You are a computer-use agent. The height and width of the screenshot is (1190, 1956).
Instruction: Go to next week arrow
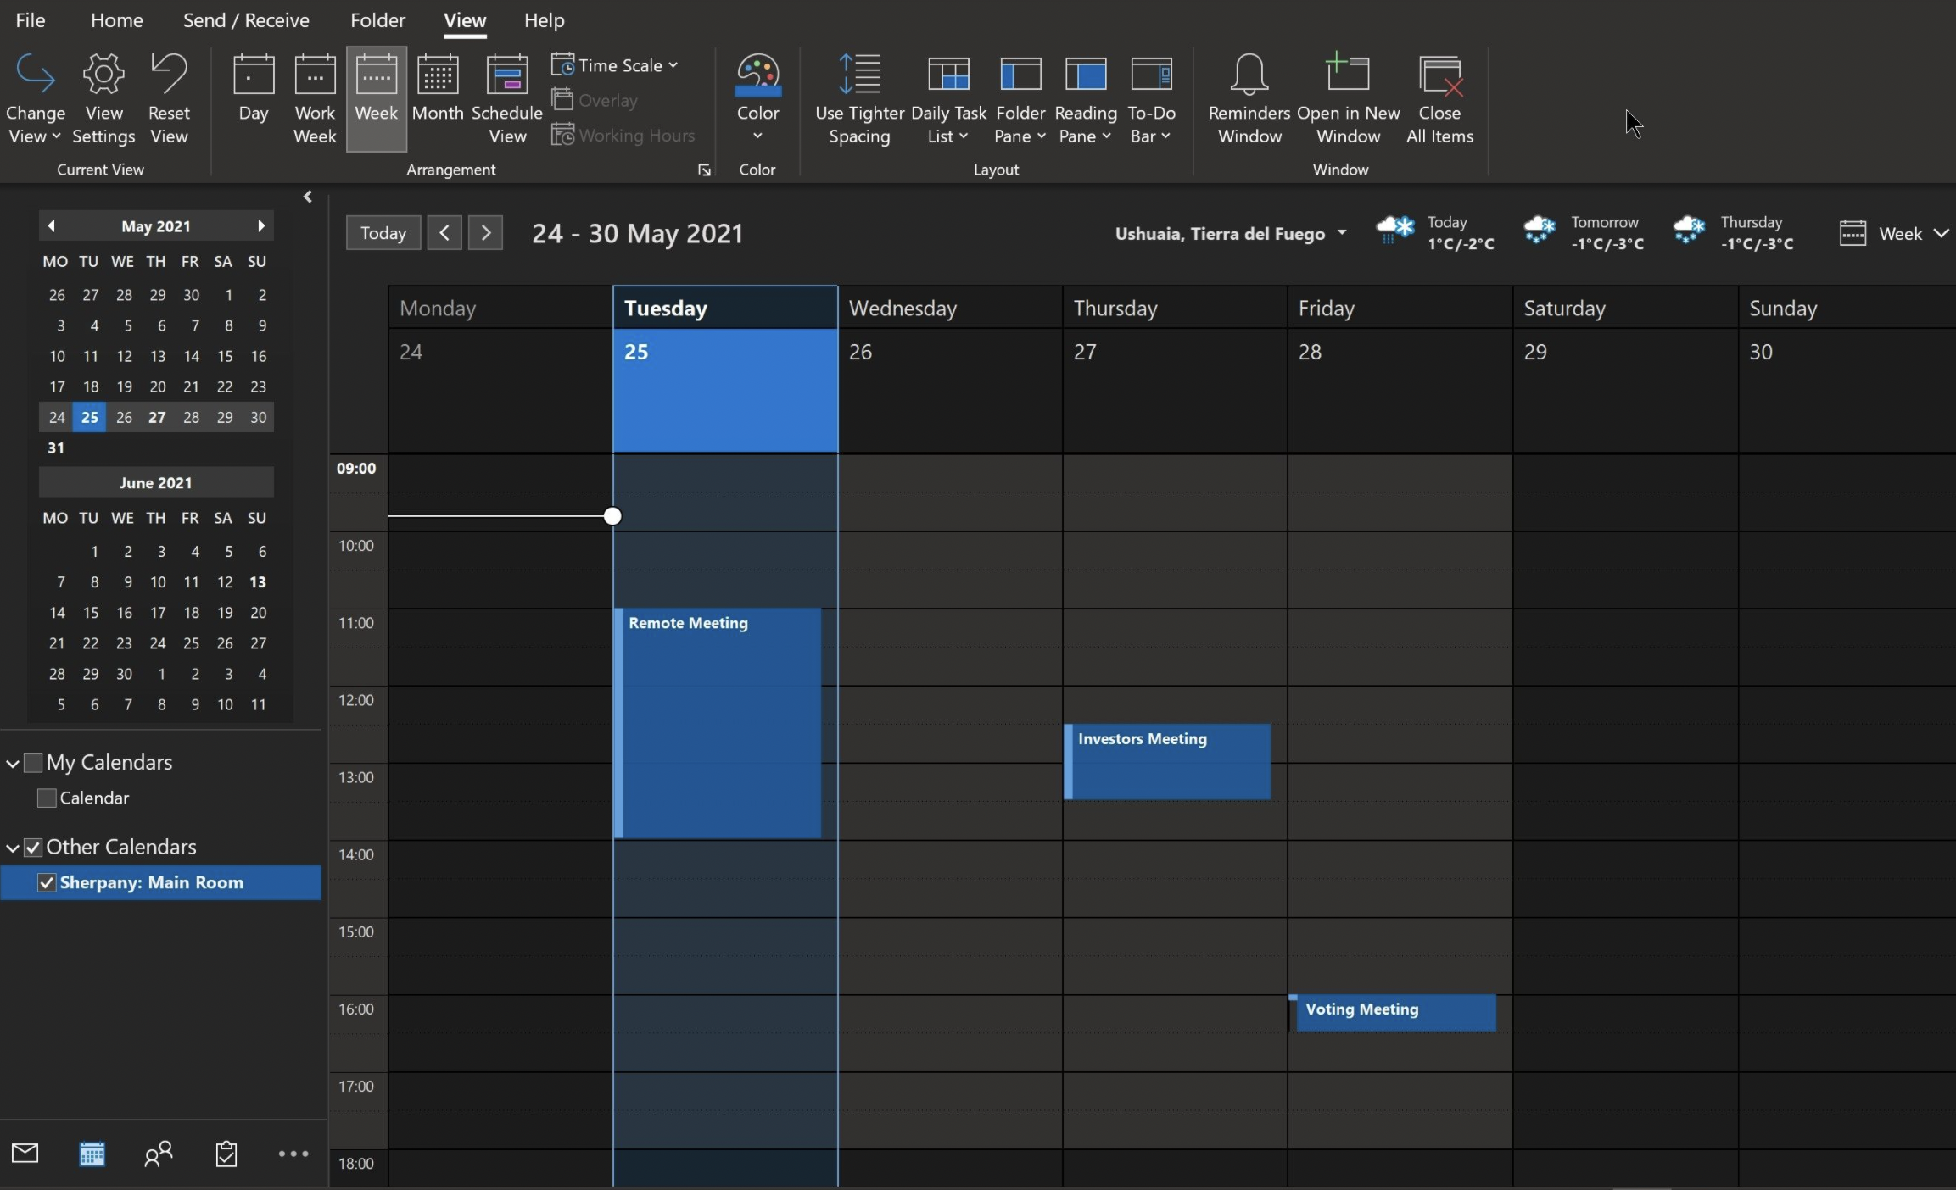tap(485, 233)
